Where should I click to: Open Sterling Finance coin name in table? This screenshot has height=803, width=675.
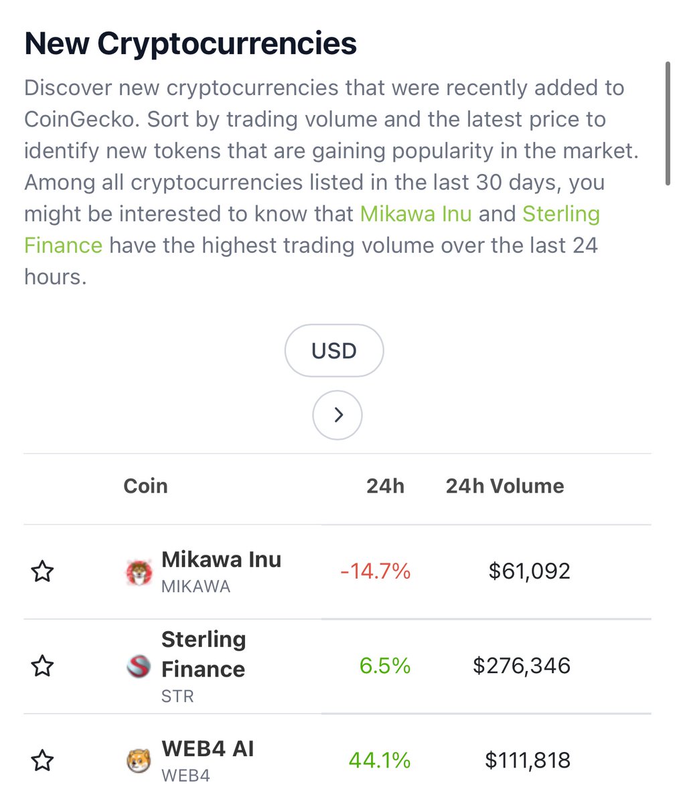tap(204, 654)
